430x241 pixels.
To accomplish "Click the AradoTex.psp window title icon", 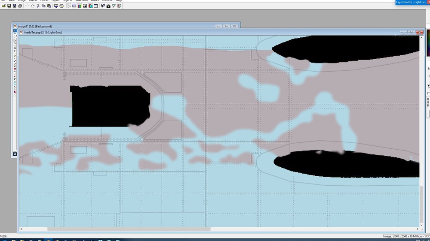I will coord(21,32).
